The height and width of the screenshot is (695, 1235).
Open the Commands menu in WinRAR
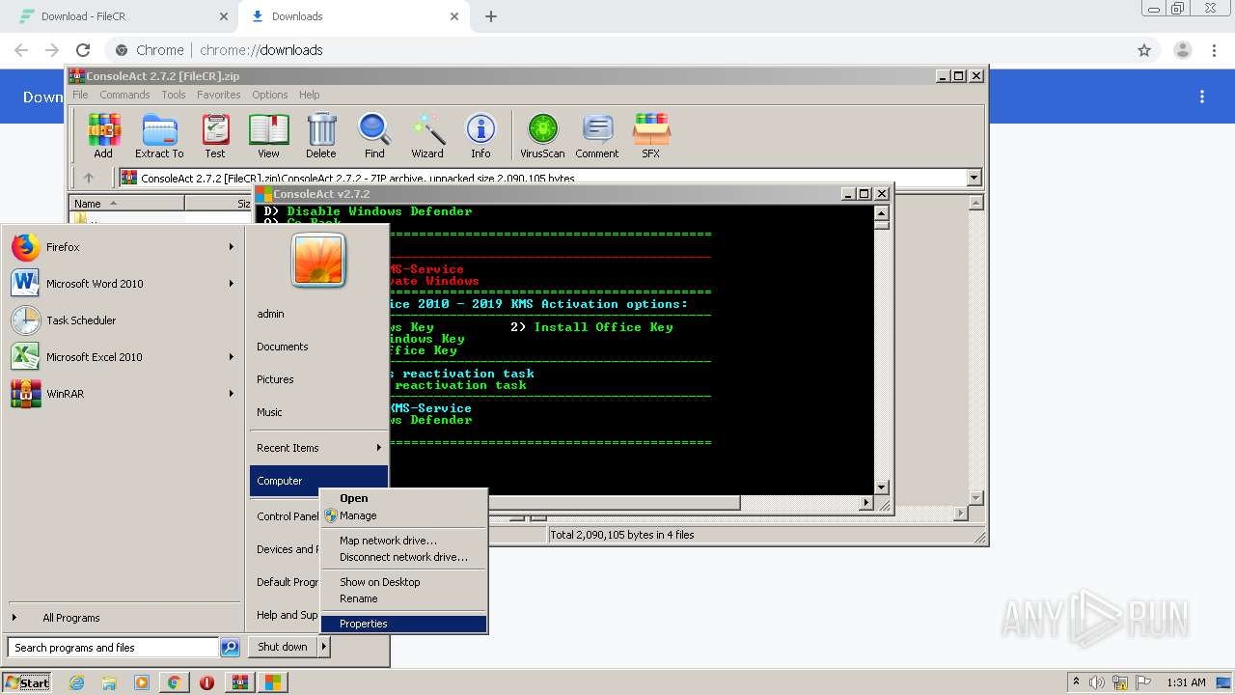pyautogui.click(x=124, y=95)
